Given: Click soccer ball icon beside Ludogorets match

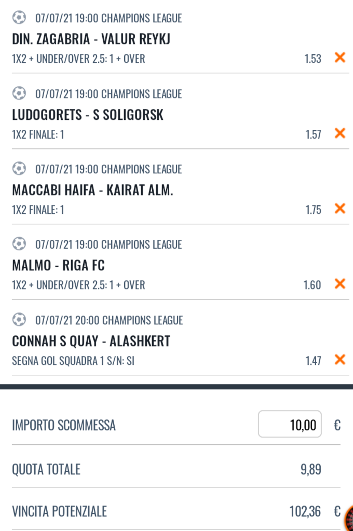Looking at the screenshot, I should coord(19,93).
